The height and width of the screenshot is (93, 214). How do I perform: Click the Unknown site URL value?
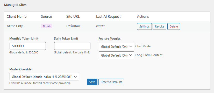73,26
